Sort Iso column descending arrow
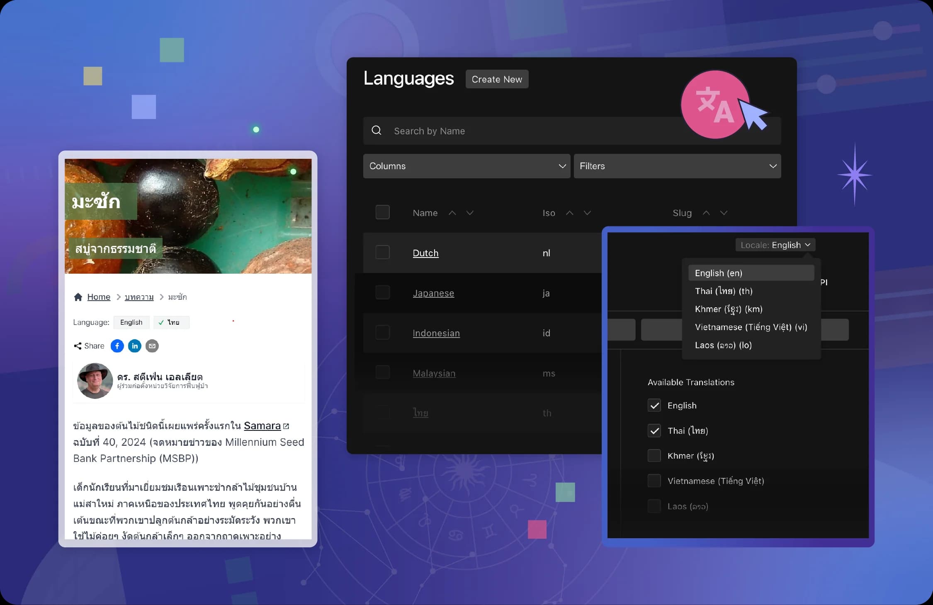The image size is (933, 605). pos(587,213)
